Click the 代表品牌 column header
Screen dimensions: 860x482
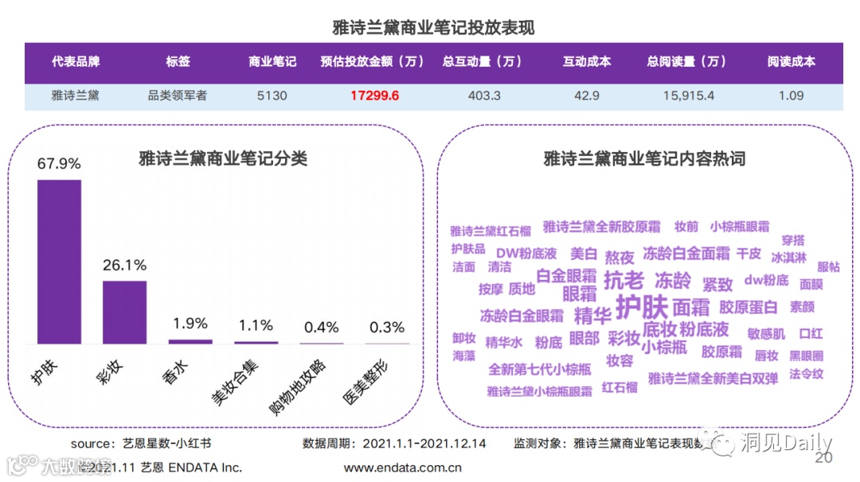[76, 61]
